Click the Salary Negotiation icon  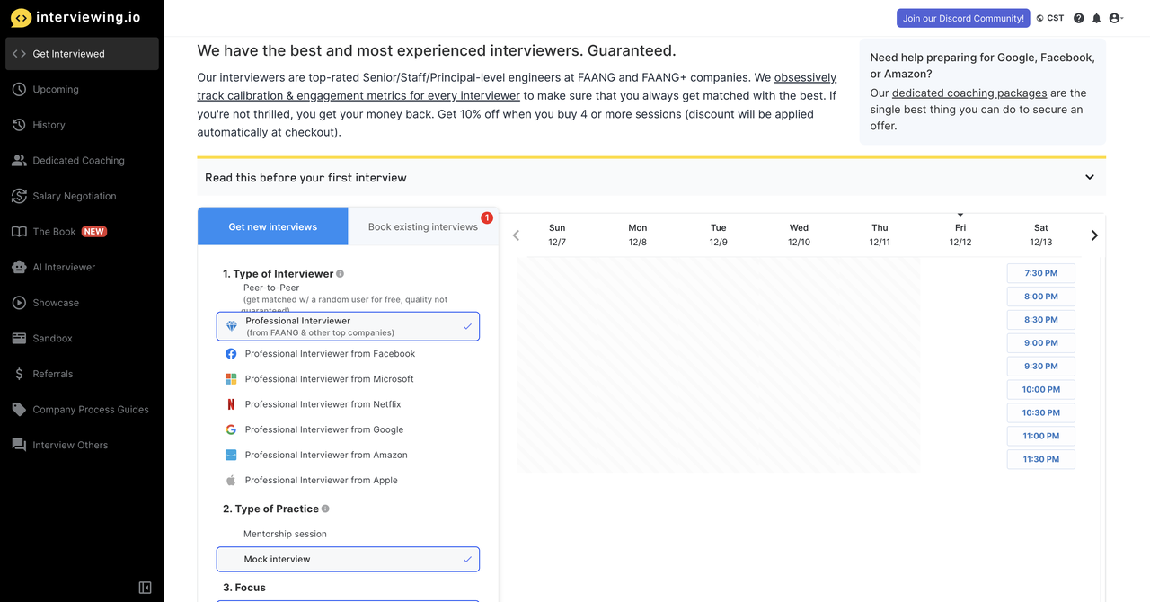click(x=19, y=196)
